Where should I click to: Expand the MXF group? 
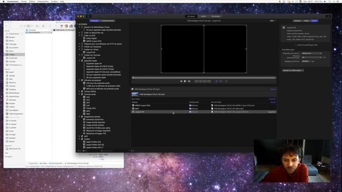[80, 137]
